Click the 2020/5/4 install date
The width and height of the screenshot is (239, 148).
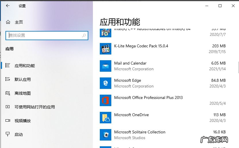point(217,104)
